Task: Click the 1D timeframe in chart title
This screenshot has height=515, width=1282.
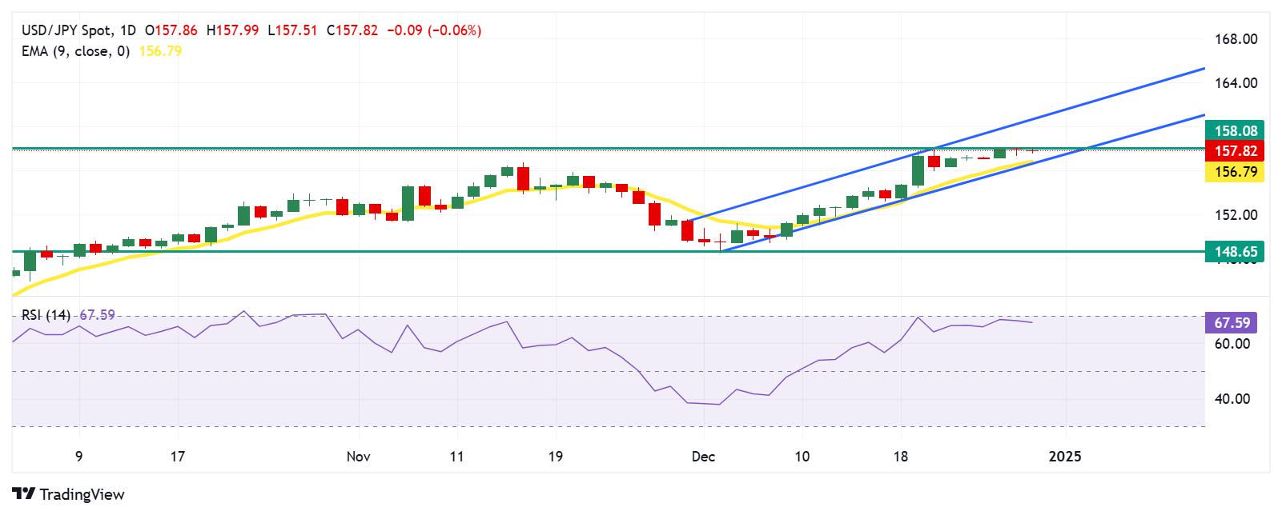Action: (128, 31)
